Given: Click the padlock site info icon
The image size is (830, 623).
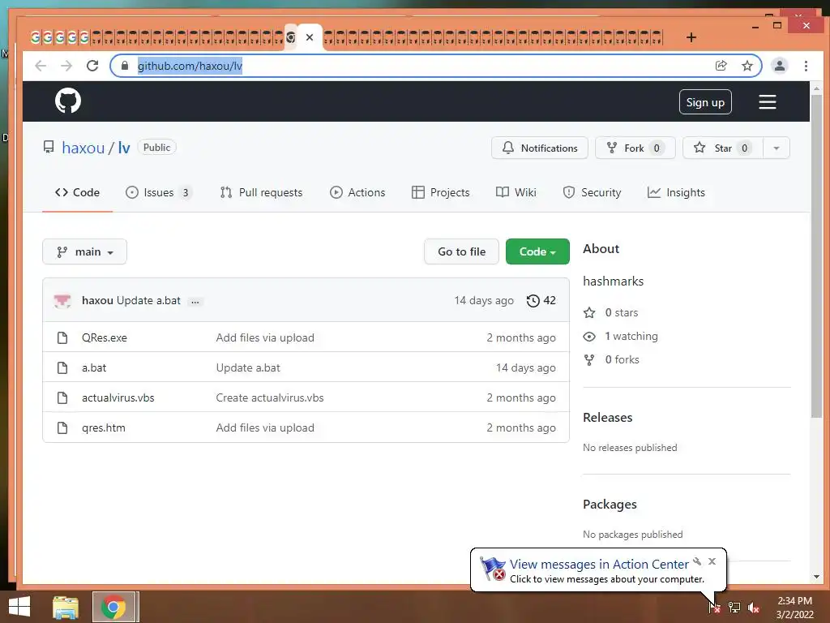Looking at the screenshot, I should click(124, 66).
